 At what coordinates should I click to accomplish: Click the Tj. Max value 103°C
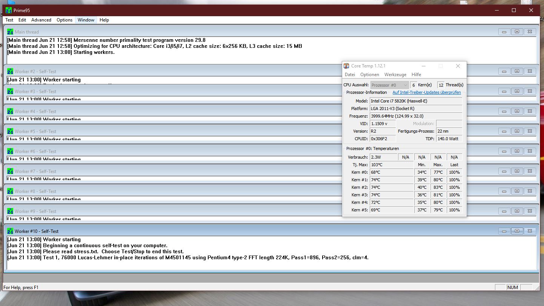(x=392, y=165)
